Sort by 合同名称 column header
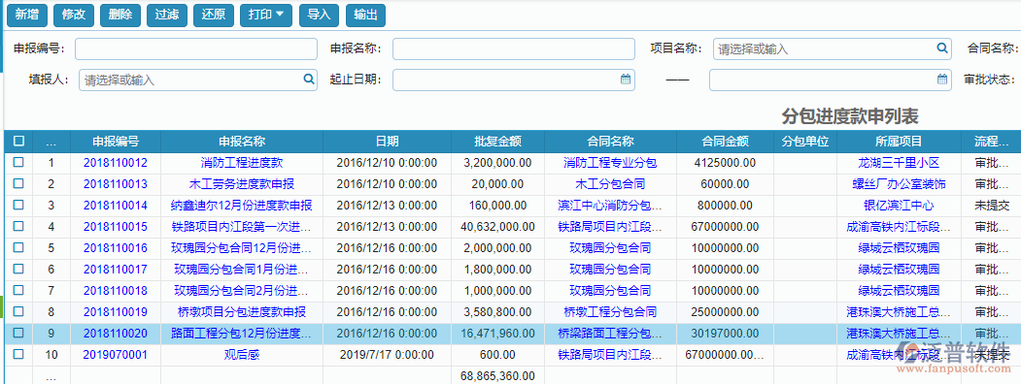Viewport: 1021px width, 384px height. (611, 141)
